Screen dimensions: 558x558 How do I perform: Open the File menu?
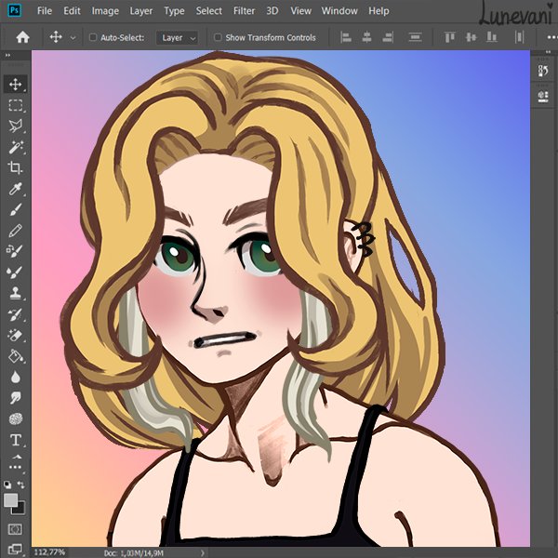pos(45,11)
